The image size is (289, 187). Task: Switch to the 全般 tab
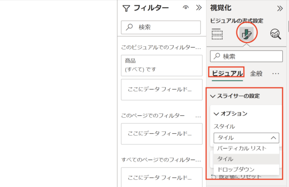click(256, 74)
